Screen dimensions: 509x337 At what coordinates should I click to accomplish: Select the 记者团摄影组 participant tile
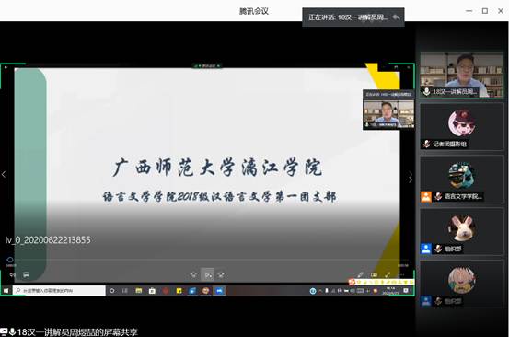pos(461,127)
